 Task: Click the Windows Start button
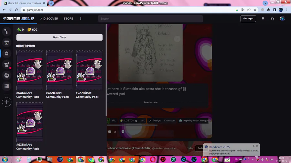coord(5,159)
